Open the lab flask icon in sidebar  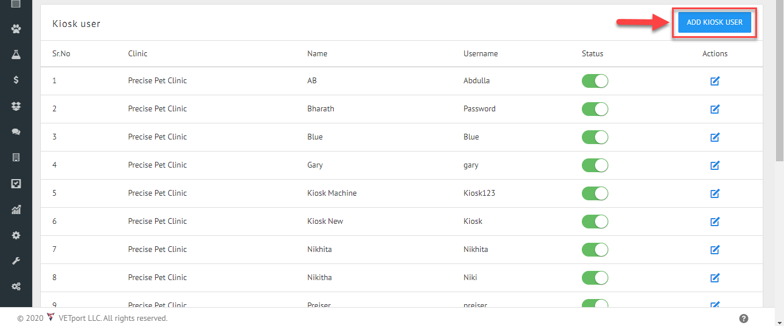tap(16, 55)
